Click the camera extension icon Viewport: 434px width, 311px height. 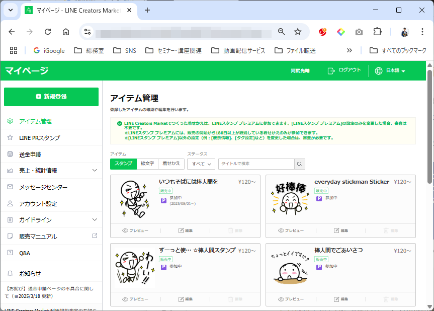[x=359, y=32]
